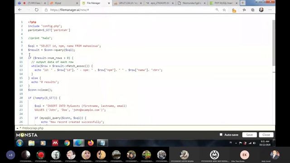Screen dimensions: 290x163
Task: Select the File Manager browser tab
Action: pyautogui.click(x=96, y=3)
